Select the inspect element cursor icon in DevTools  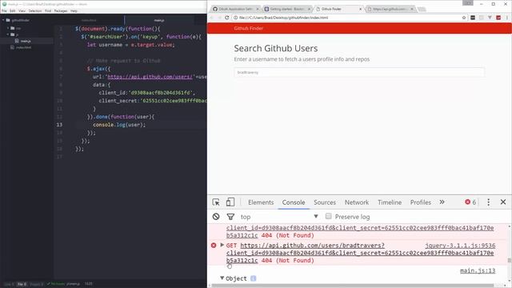click(x=216, y=202)
